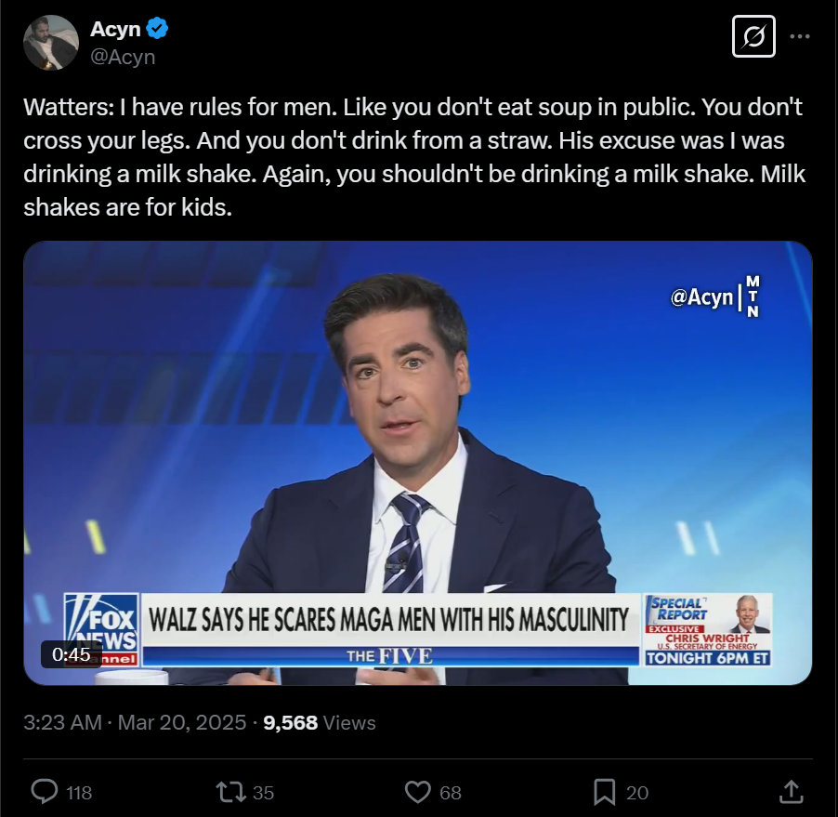Click the 118 replies count
The height and width of the screenshot is (817, 838).
(79, 793)
